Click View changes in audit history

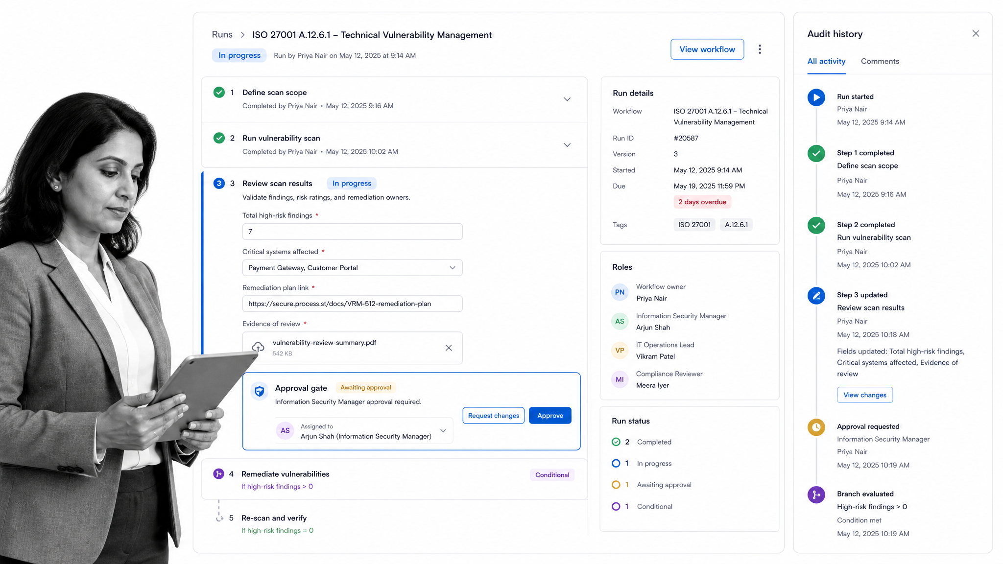864,395
